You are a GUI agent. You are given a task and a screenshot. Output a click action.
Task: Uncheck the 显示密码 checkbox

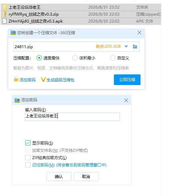[28, 143]
